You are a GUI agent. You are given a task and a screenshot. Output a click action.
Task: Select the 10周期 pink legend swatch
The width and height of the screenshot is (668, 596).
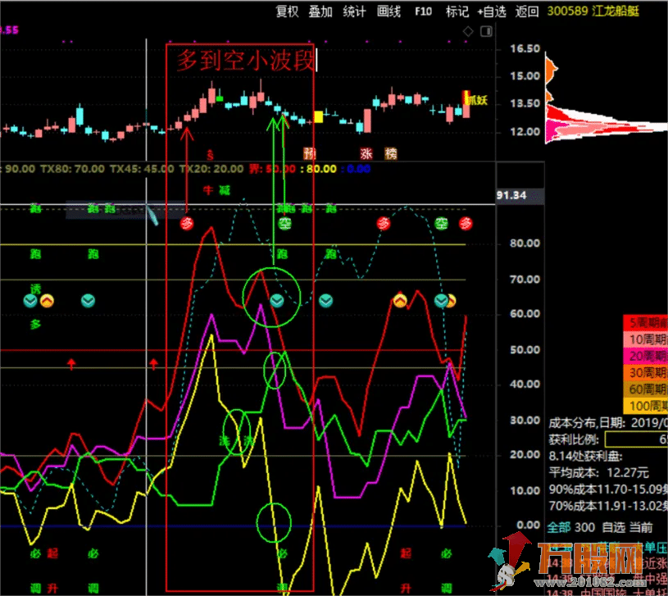[645, 339]
